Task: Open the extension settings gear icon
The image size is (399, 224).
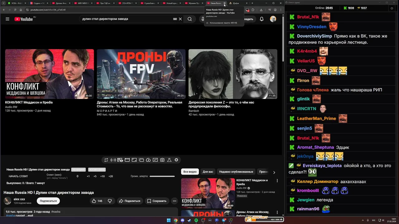Action: pos(176,160)
